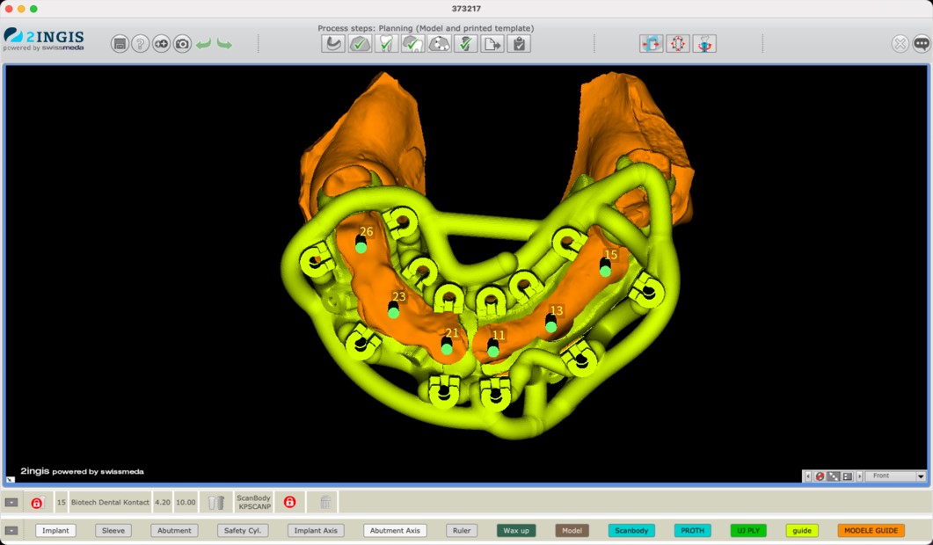The image size is (933, 545).
Task: Toggle Implant visibility button
Action: pyautogui.click(x=55, y=531)
